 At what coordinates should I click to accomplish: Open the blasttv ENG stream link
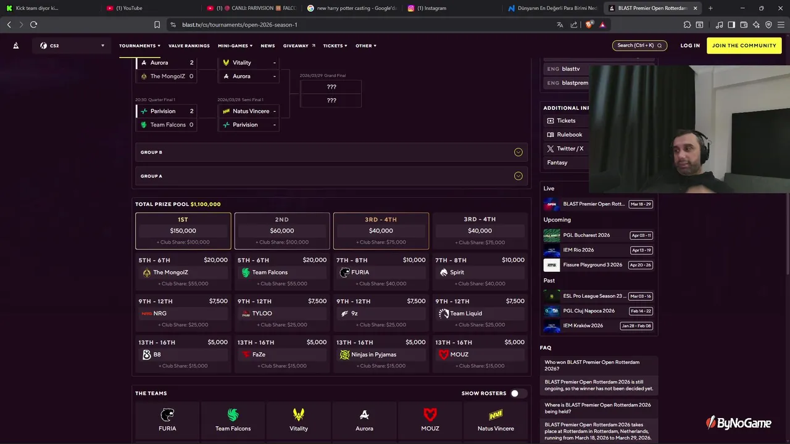(x=567, y=69)
